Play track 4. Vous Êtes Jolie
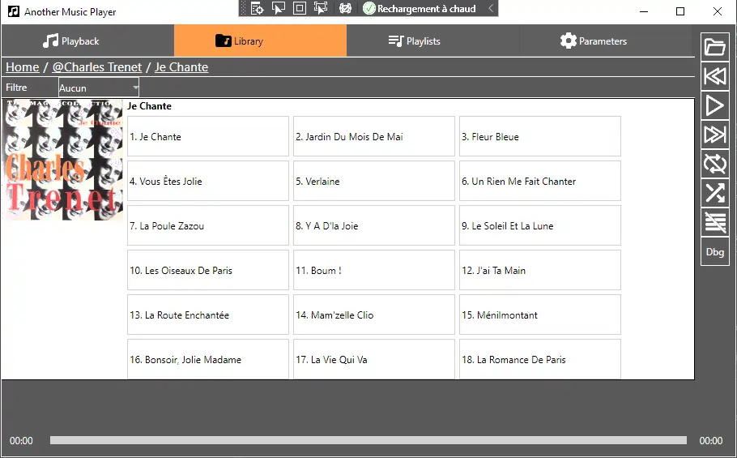This screenshot has width=737, height=458. point(208,181)
